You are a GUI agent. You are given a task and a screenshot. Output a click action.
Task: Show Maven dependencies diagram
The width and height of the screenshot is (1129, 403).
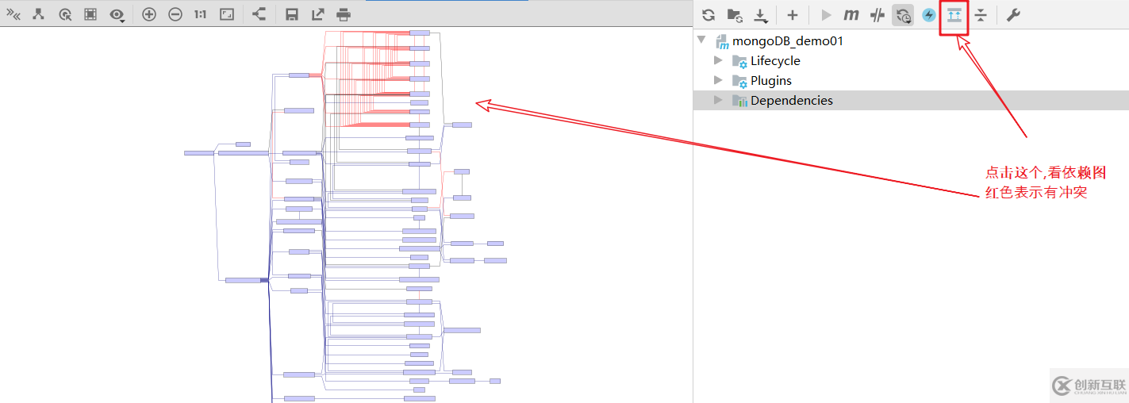[954, 15]
